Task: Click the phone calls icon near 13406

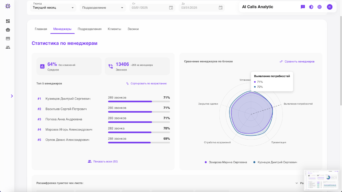Action: click(x=111, y=66)
